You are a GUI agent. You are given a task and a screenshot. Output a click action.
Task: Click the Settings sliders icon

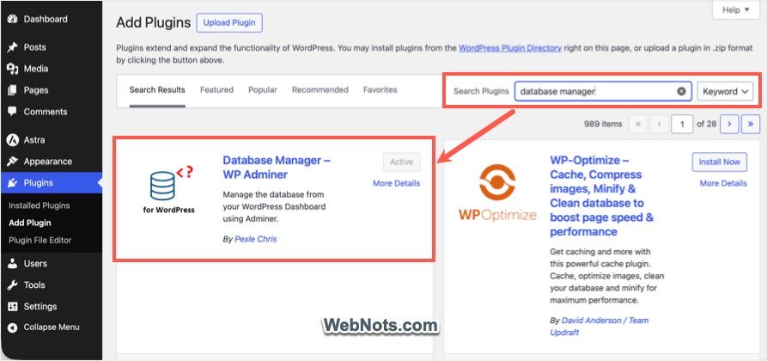point(12,307)
